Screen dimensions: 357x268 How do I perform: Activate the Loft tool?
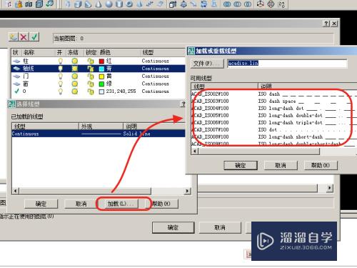pos(214,4)
